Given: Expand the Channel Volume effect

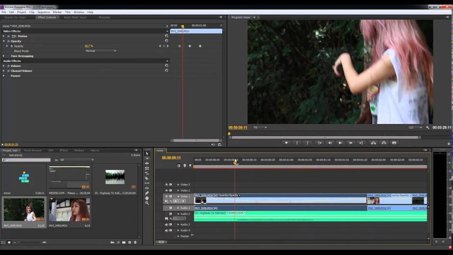Looking at the screenshot, I should pyautogui.click(x=4, y=71).
